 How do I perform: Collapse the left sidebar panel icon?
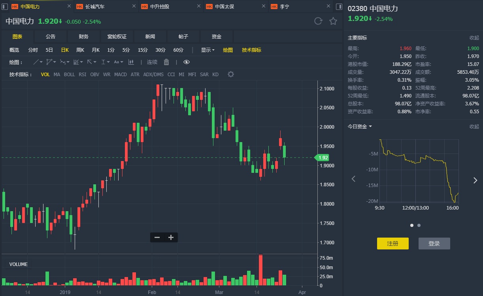click(5, 7)
